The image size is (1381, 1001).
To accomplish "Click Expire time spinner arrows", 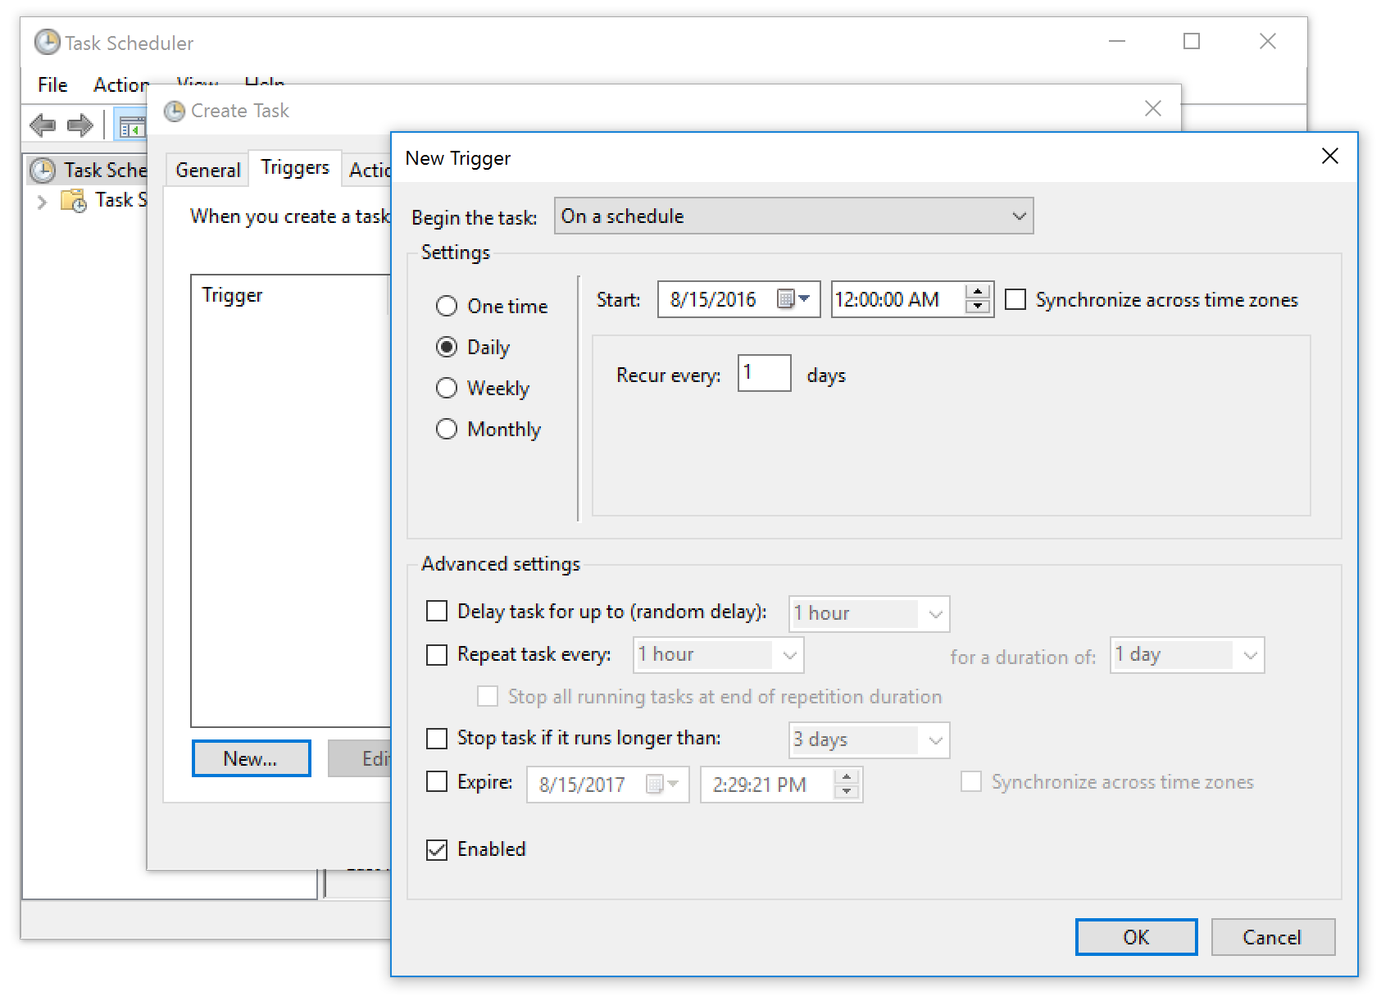I will pos(847,785).
